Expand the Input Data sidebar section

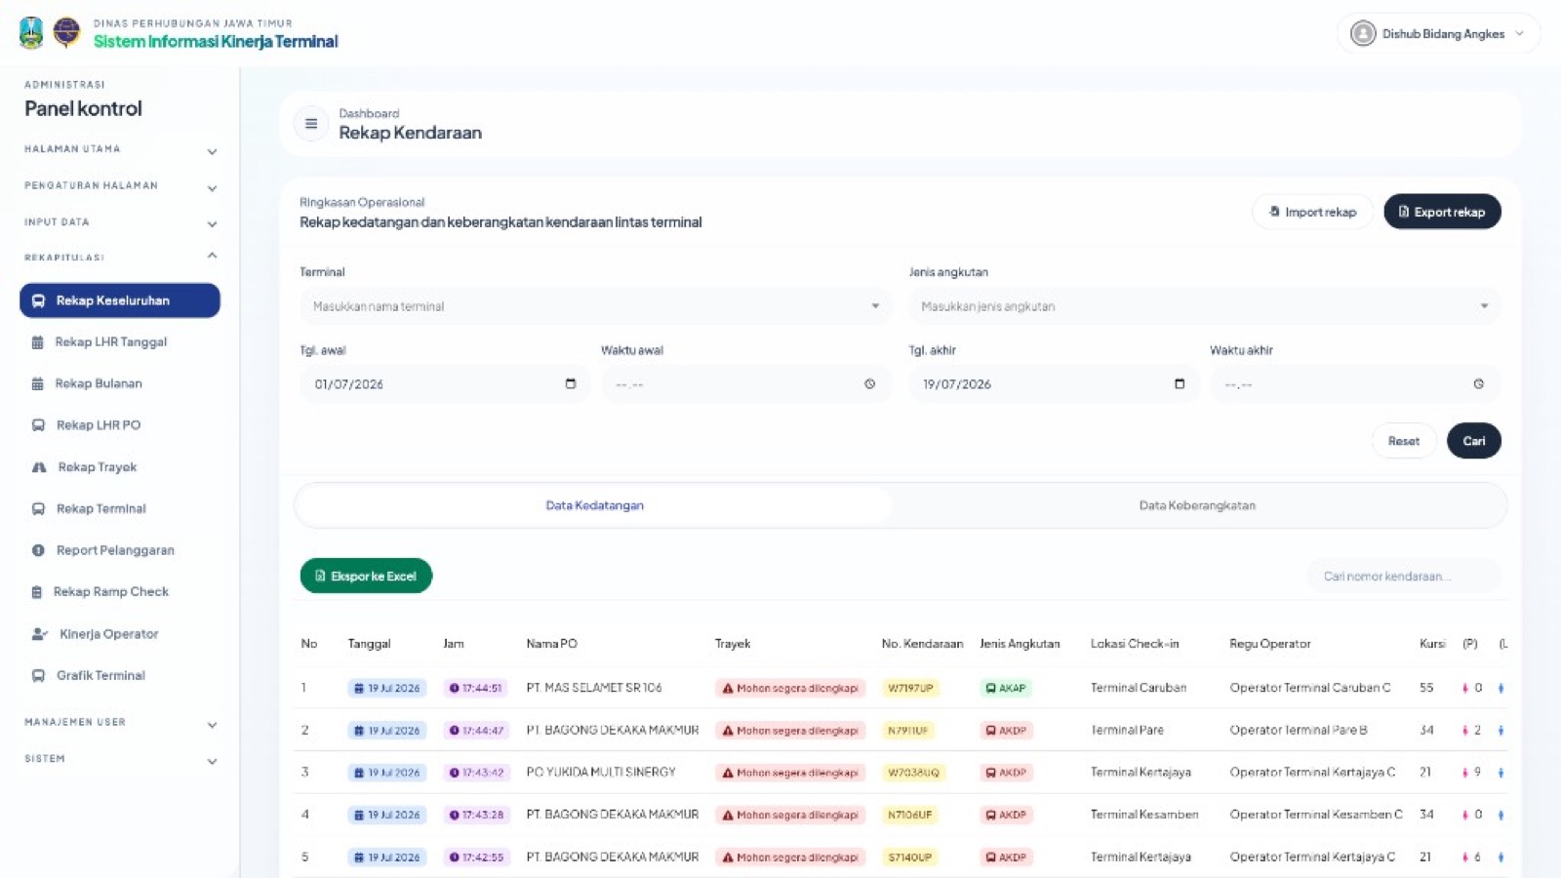120,223
